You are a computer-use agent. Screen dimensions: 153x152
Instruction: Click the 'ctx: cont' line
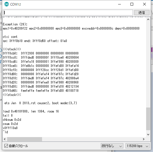tap(10, 37)
